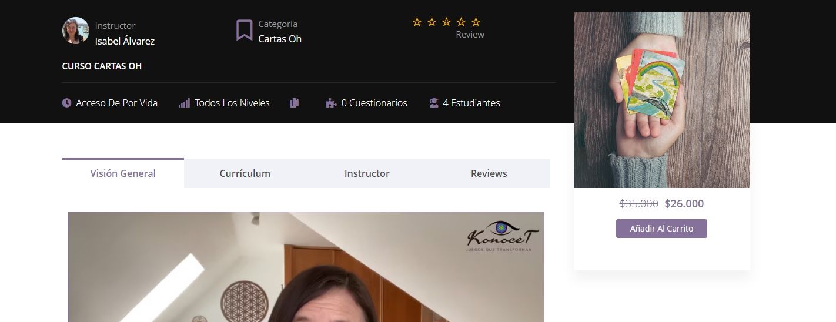Open the Isabel Álvarez instructor link
836x322 pixels.
tap(125, 41)
